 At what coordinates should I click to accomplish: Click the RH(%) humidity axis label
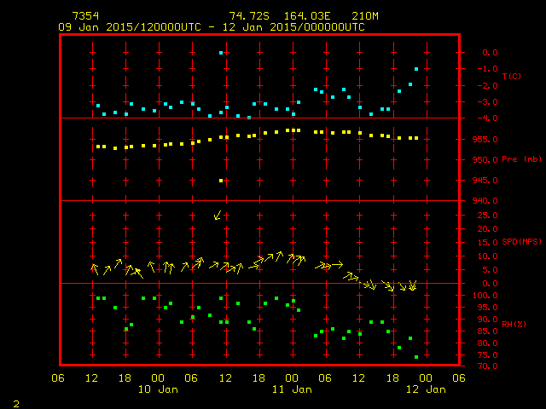(514, 324)
